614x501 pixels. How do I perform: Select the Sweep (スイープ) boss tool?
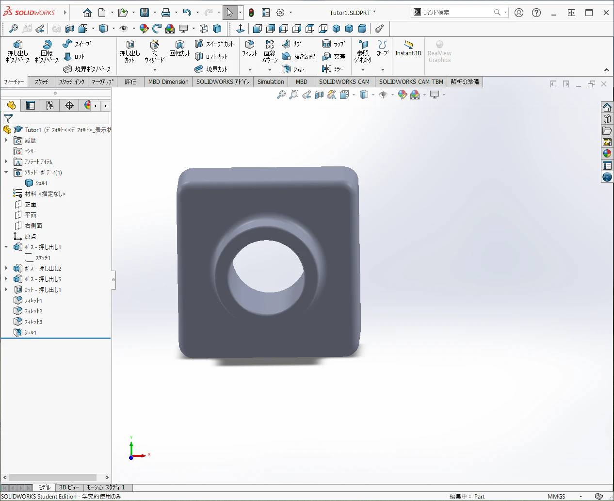pos(77,44)
